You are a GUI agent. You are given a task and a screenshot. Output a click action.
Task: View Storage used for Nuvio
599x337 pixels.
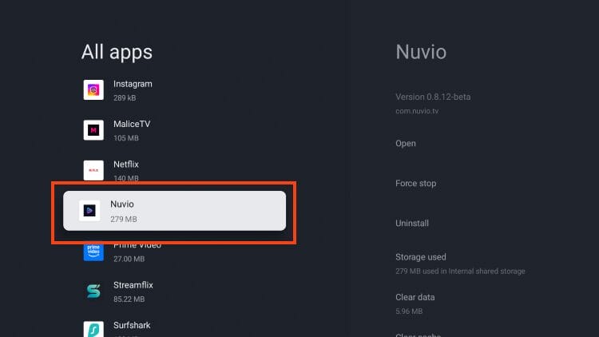click(x=460, y=264)
